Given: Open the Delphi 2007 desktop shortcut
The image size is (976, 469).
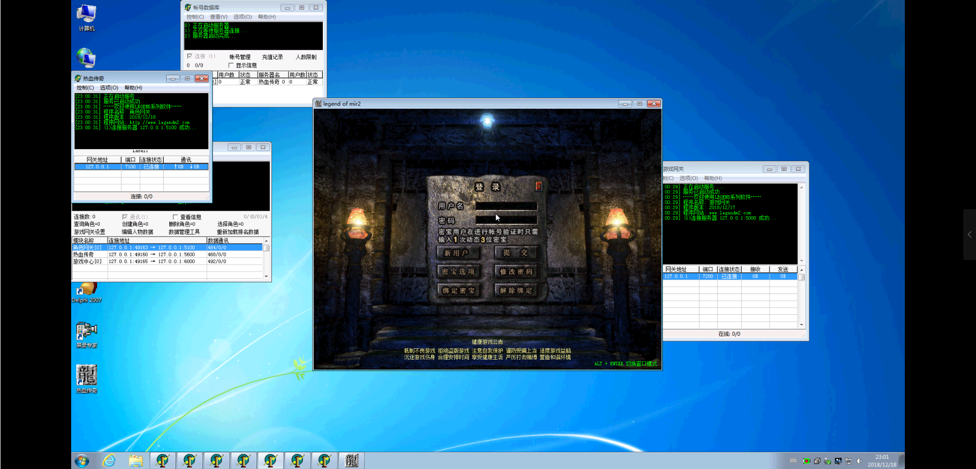Looking at the screenshot, I should click(x=86, y=293).
